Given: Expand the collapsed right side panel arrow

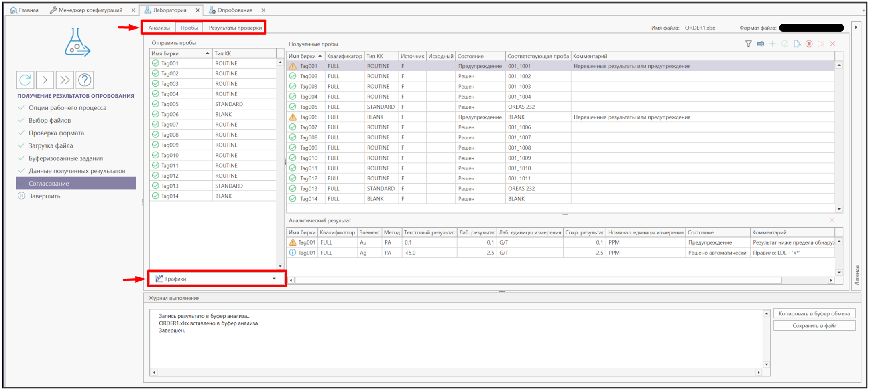Looking at the screenshot, I should pyautogui.click(x=856, y=28).
